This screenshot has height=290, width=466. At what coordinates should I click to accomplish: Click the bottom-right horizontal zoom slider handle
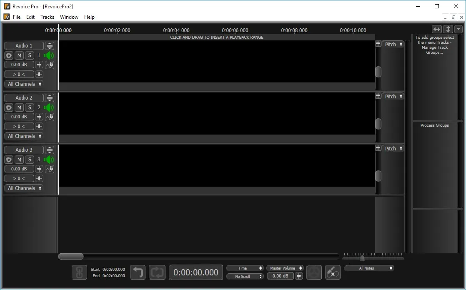pyautogui.click(x=362, y=258)
